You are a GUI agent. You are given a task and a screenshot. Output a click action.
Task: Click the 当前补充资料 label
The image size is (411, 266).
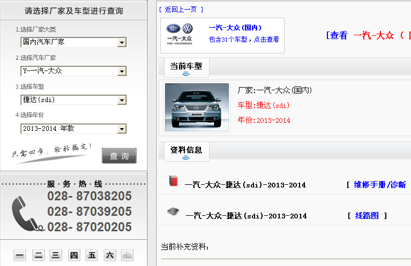(185, 247)
